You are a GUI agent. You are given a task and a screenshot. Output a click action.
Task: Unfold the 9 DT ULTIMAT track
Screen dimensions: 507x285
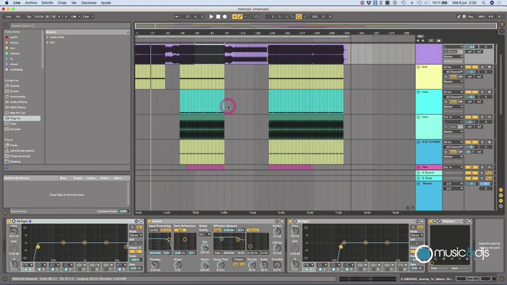(x=418, y=142)
